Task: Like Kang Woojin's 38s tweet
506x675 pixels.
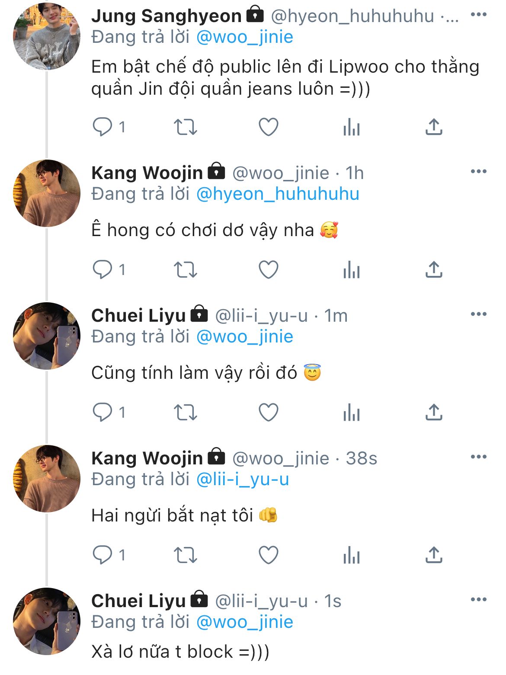Action: pos(268,555)
